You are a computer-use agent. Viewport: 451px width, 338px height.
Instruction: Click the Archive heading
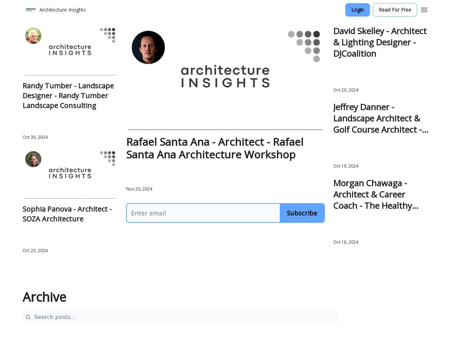click(44, 297)
